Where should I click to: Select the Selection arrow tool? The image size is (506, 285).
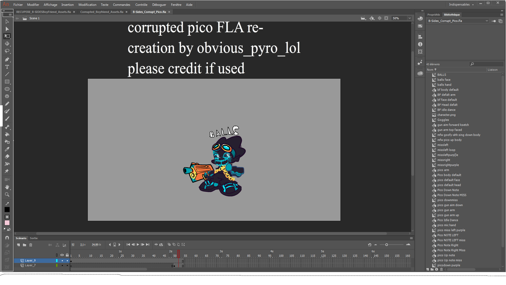7,22
